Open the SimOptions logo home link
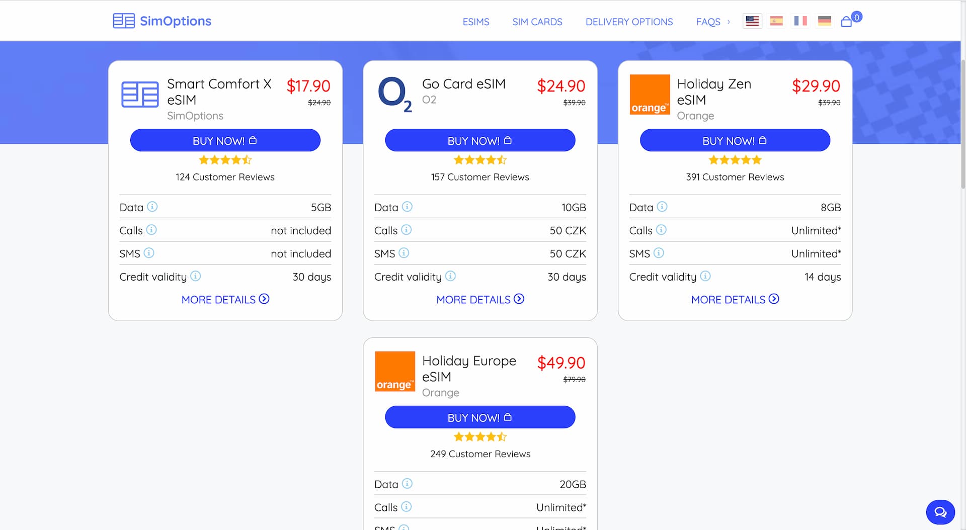Image resolution: width=966 pixels, height=530 pixels. [x=162, y=21]
